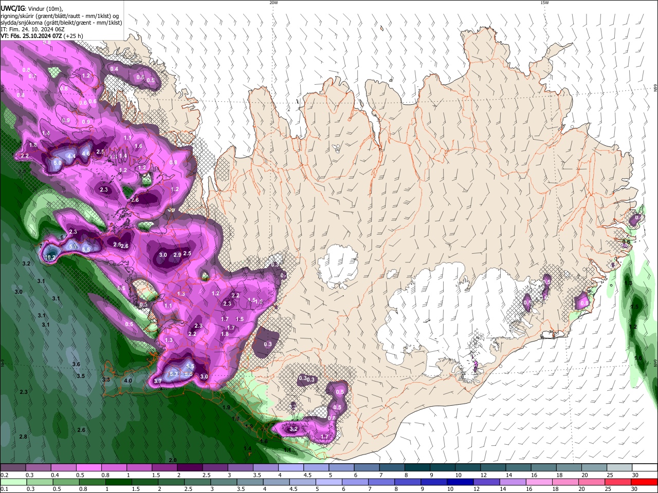
Task: Click the 0.2 label in the snow legend
Action: pyautogui.click(x=4, y=475)
